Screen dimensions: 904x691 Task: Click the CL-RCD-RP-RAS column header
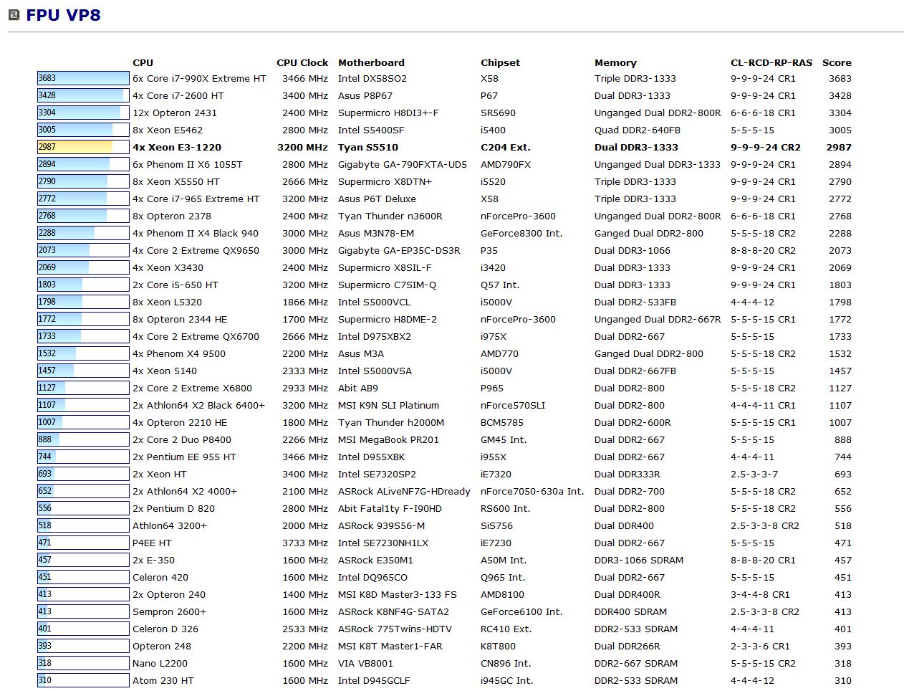click(771, 62)
